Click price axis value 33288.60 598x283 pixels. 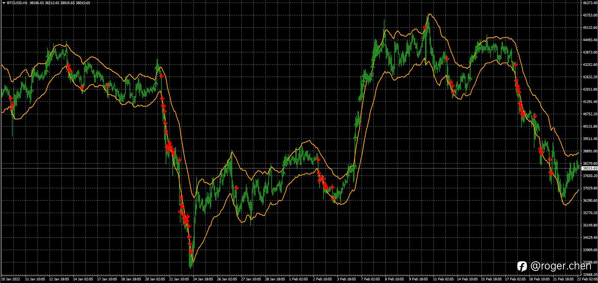590,262
